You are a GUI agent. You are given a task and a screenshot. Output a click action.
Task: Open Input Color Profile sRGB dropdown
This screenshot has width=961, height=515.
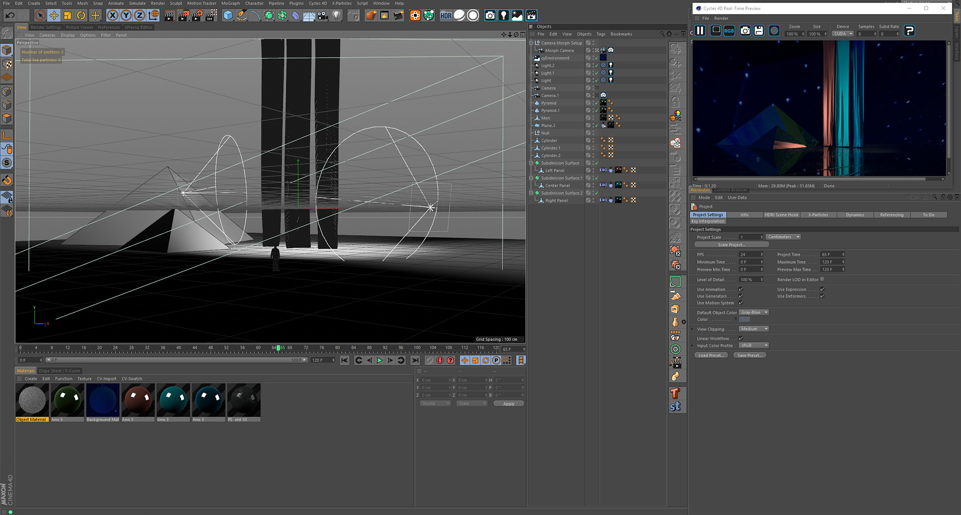pos(754,345)
